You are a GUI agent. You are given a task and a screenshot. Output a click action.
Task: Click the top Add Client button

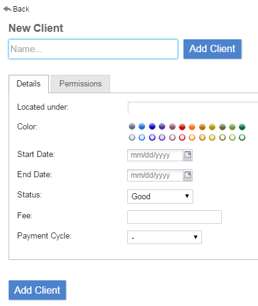click(212, 49)
